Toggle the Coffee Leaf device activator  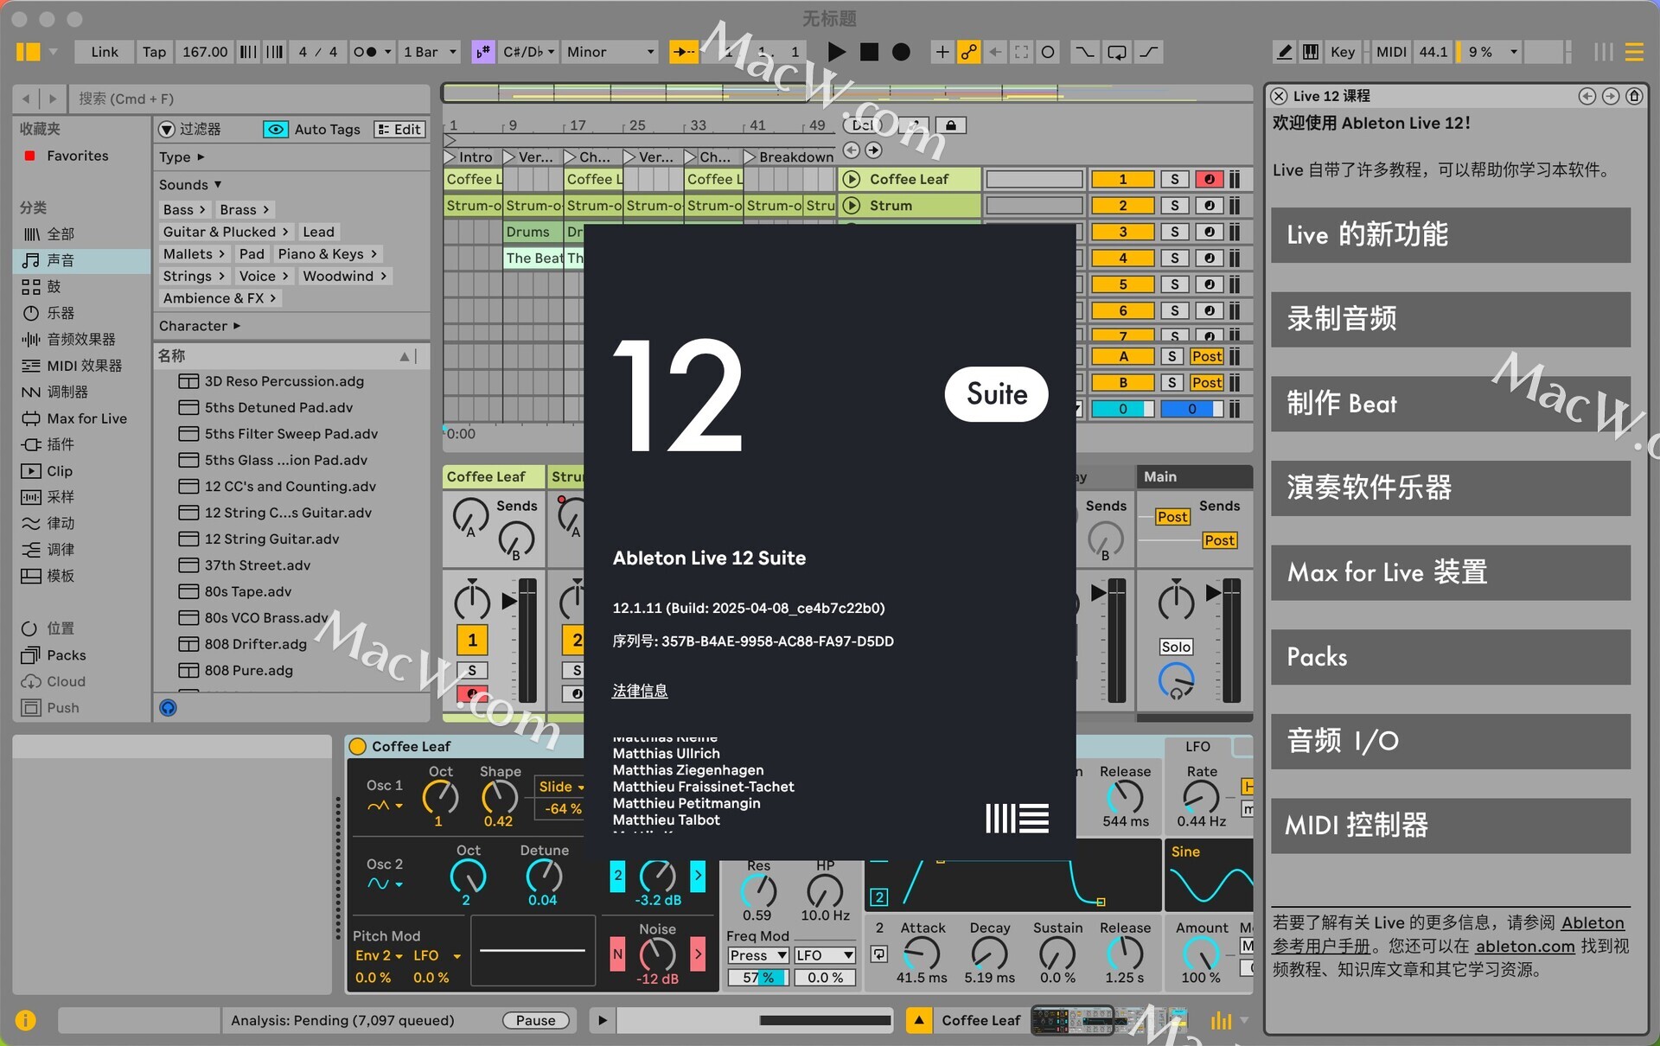[358, 747]
